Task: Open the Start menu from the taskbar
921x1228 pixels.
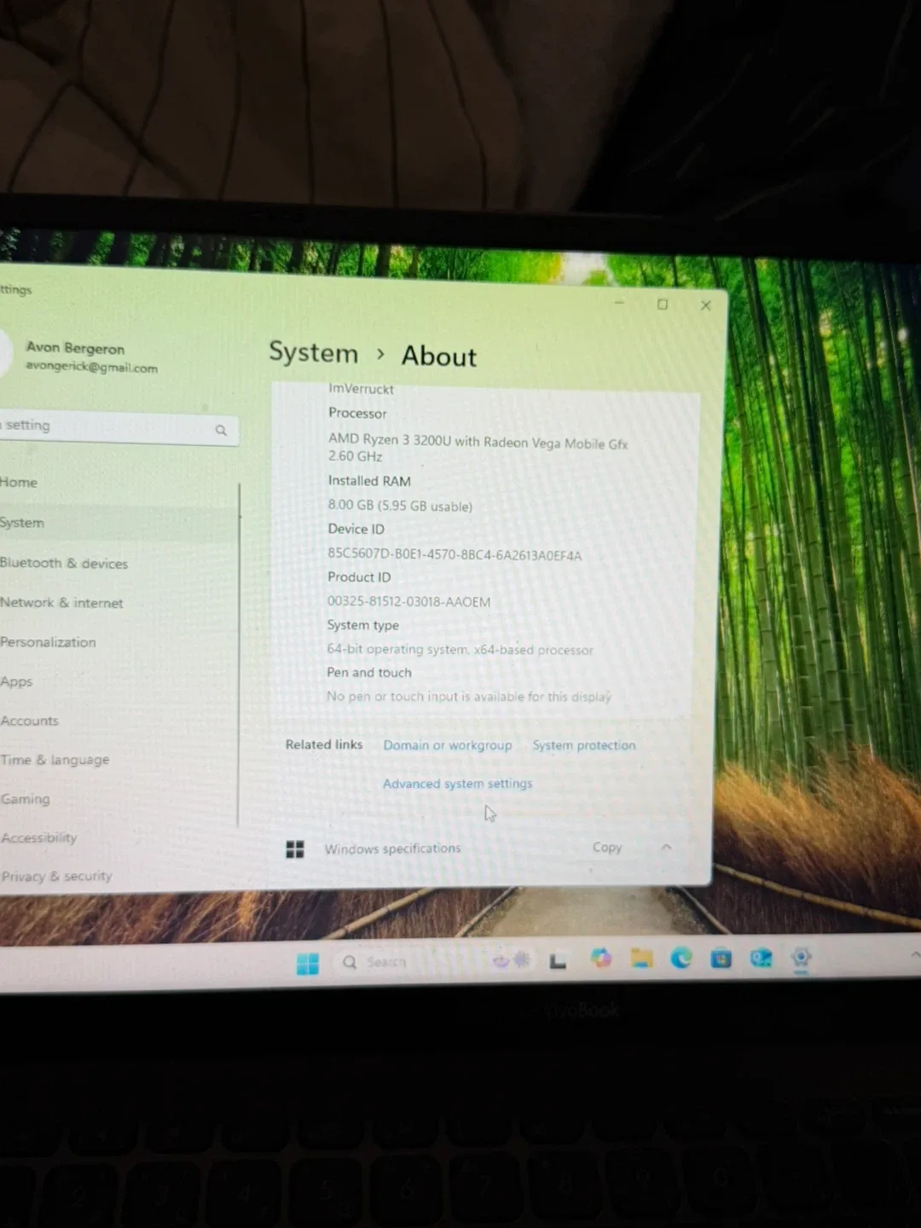Action: click(x=309, y=960)
